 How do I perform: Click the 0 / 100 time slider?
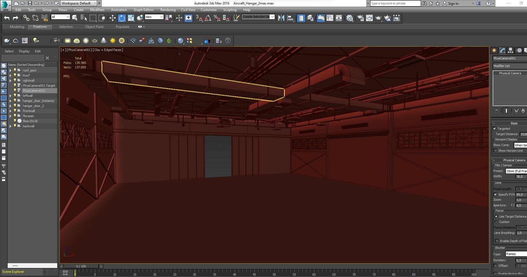[x=81, y=266]
